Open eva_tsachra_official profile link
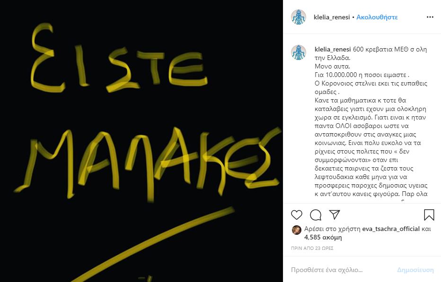Viewport: 441px width, 282px height. (391, 229)
